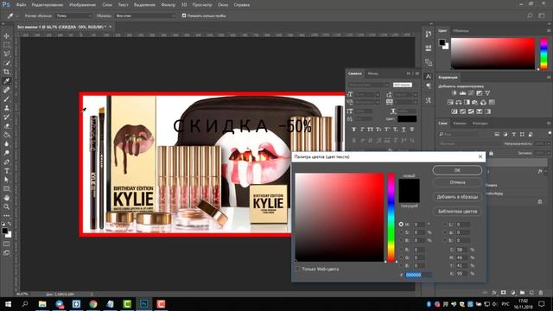Enable the Only Web Colors checkbox
The width and height of the screenshot is (553, 311).
(x=297, y=269)
